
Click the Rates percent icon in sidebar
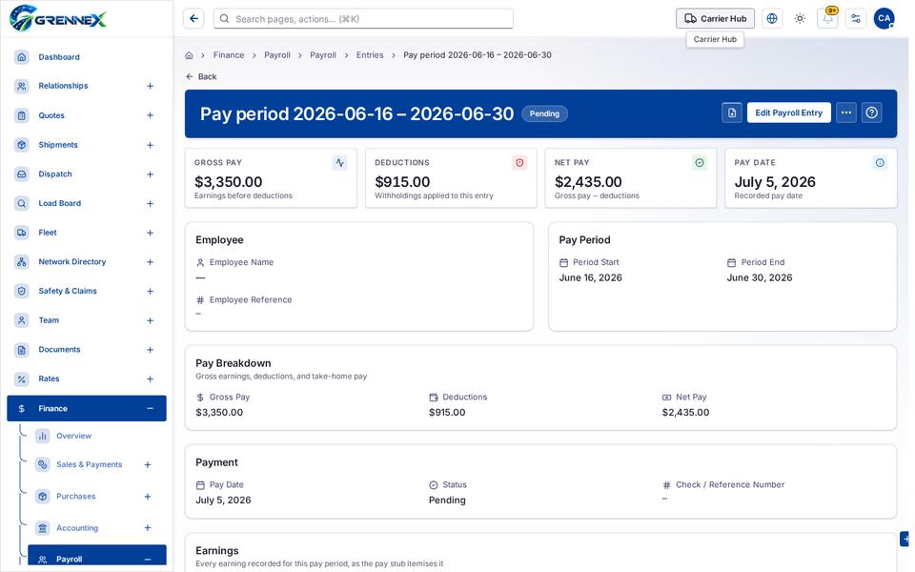click(22, 378)
